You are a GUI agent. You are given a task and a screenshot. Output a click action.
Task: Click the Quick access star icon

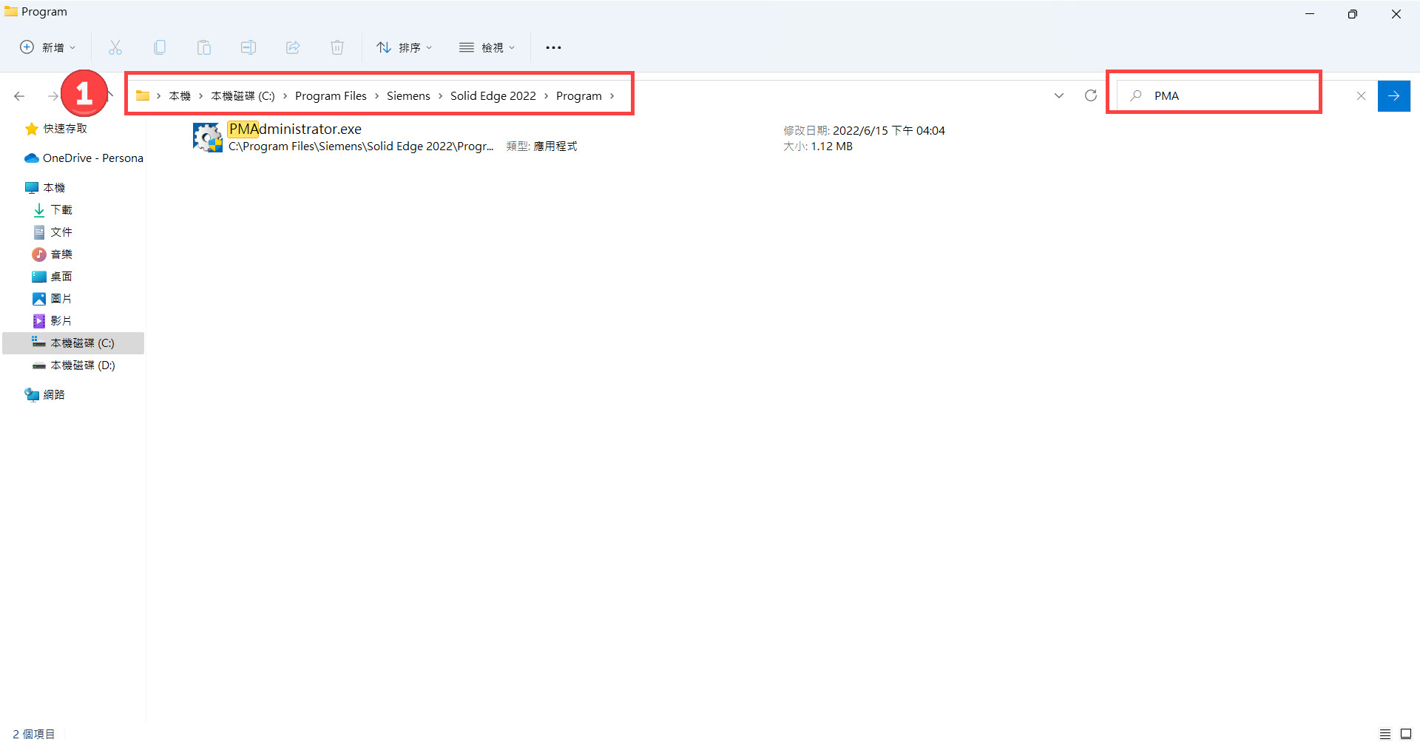(32, 129)
